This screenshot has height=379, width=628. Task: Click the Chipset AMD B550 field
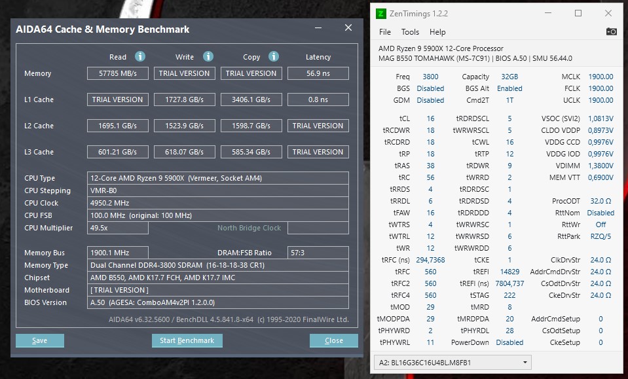[x=218, y=278]
